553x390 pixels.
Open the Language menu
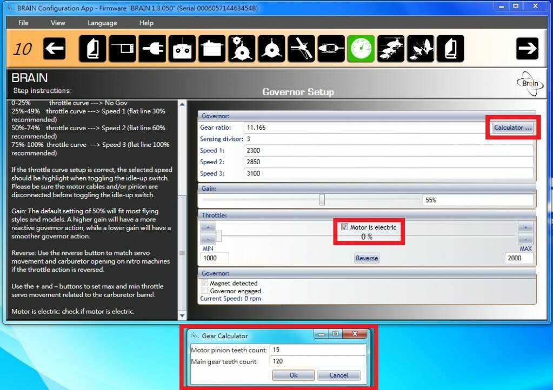(x=102, y=23)
